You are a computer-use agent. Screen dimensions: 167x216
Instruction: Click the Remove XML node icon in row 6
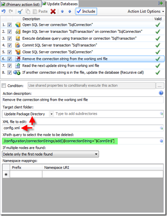(x=18, y=59)
